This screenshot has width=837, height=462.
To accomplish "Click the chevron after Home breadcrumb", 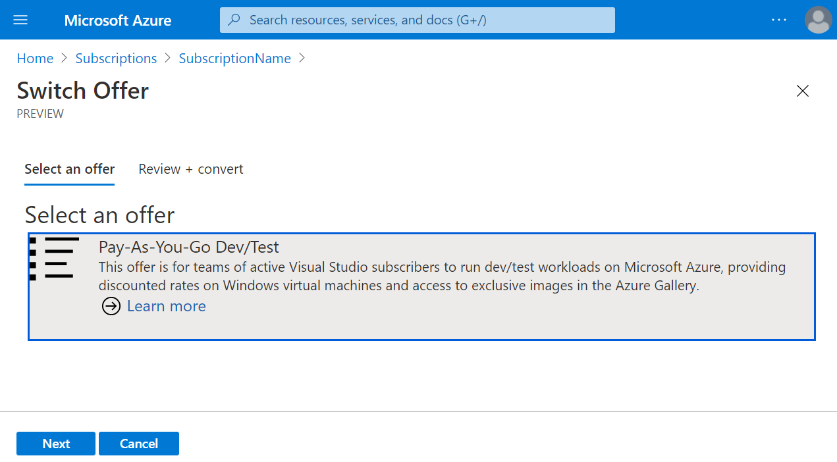I will click(65, 58).
